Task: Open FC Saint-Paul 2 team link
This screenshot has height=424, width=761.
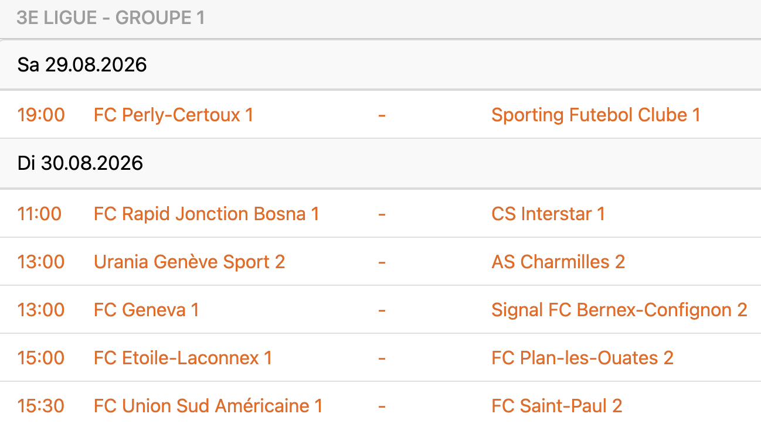Action: click(x=557, y=406)
